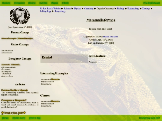
Task: Click Back to Top in the footer bar
Action: pos(35,118)
